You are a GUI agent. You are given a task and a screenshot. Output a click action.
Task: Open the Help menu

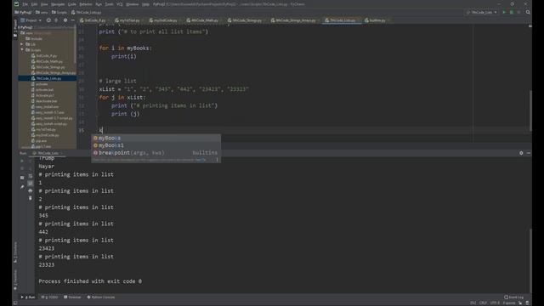(145, 4)
